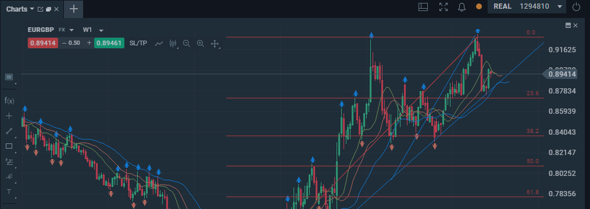Select the rectangle shape tool
Image resolution: width=590 pixels, height=209 pixels.
9,146
